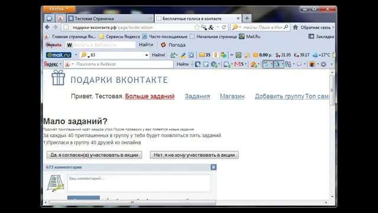Click the Odnoklassniki orange icon in mail.ru toolbar

click(x=216, y=55)
